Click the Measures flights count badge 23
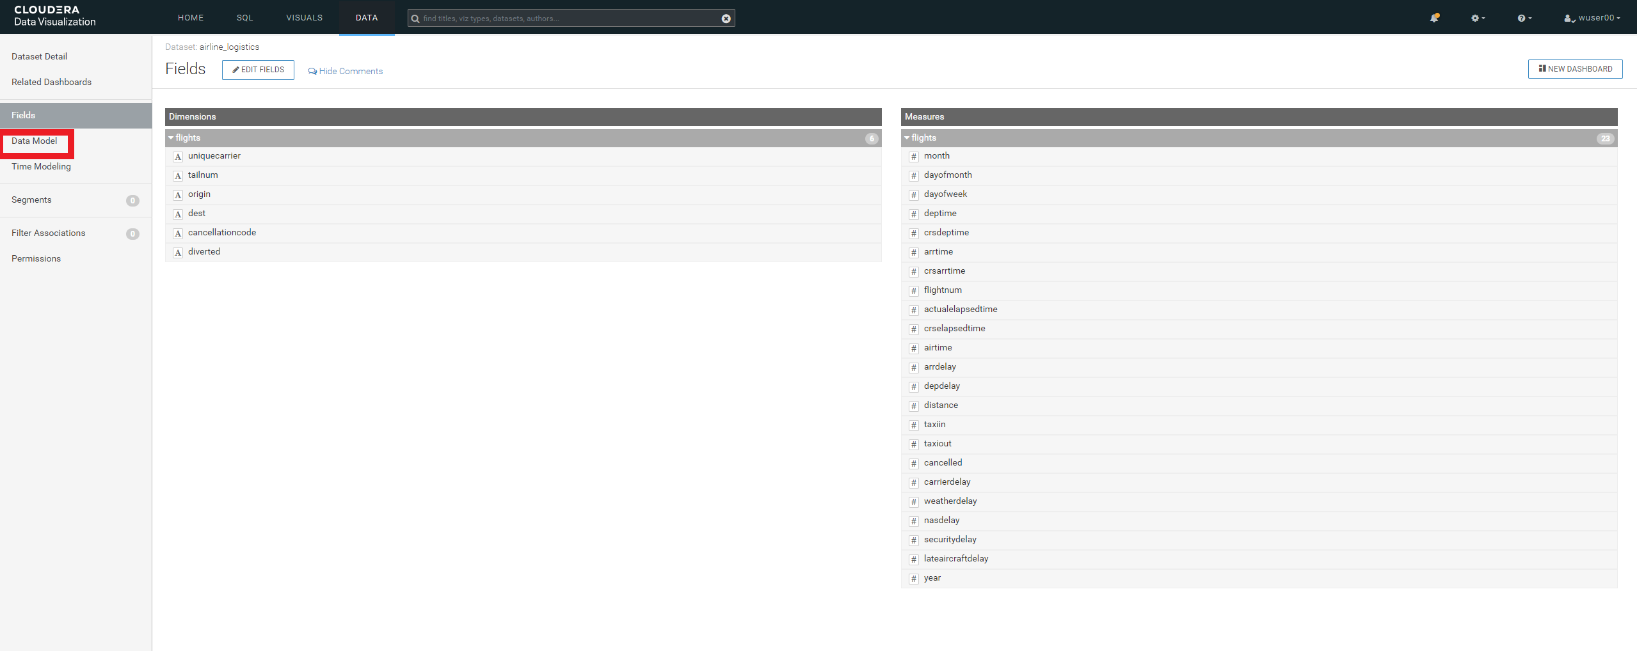 point(1605,138)
